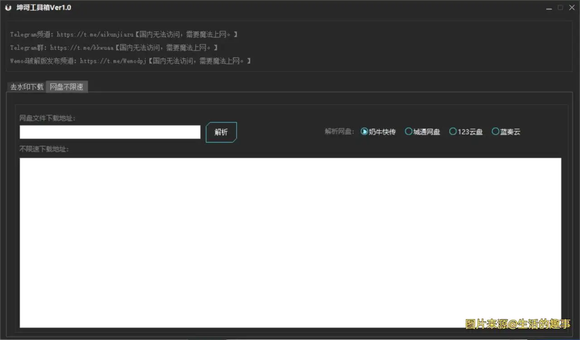Select the 蓝奏云 radio button
Image resolution: width=580 pixels, height=340 pixels.
point(495,131)
